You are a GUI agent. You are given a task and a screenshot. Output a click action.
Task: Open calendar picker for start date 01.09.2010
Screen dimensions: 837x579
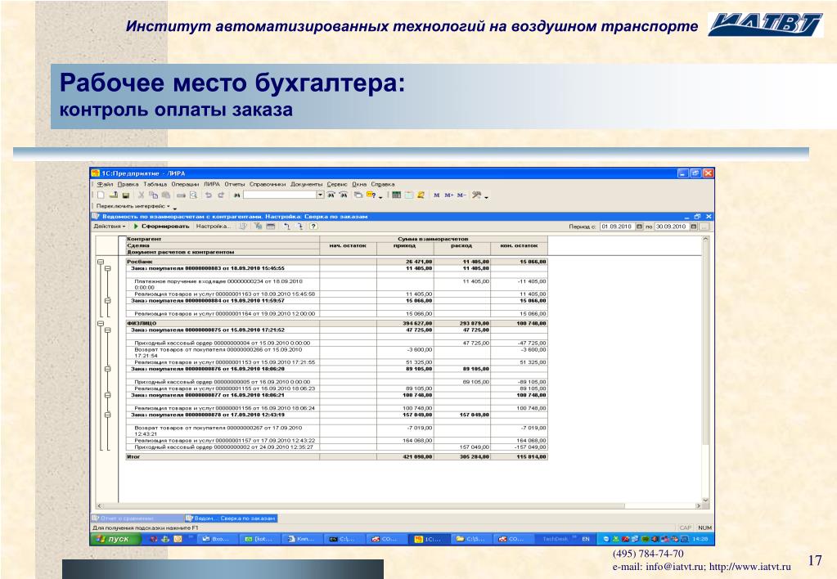(x=639, y=227)
